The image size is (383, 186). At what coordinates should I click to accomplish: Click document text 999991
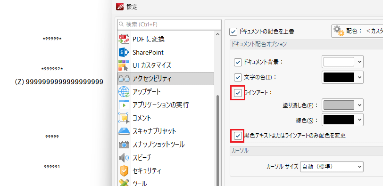[52, 167]
